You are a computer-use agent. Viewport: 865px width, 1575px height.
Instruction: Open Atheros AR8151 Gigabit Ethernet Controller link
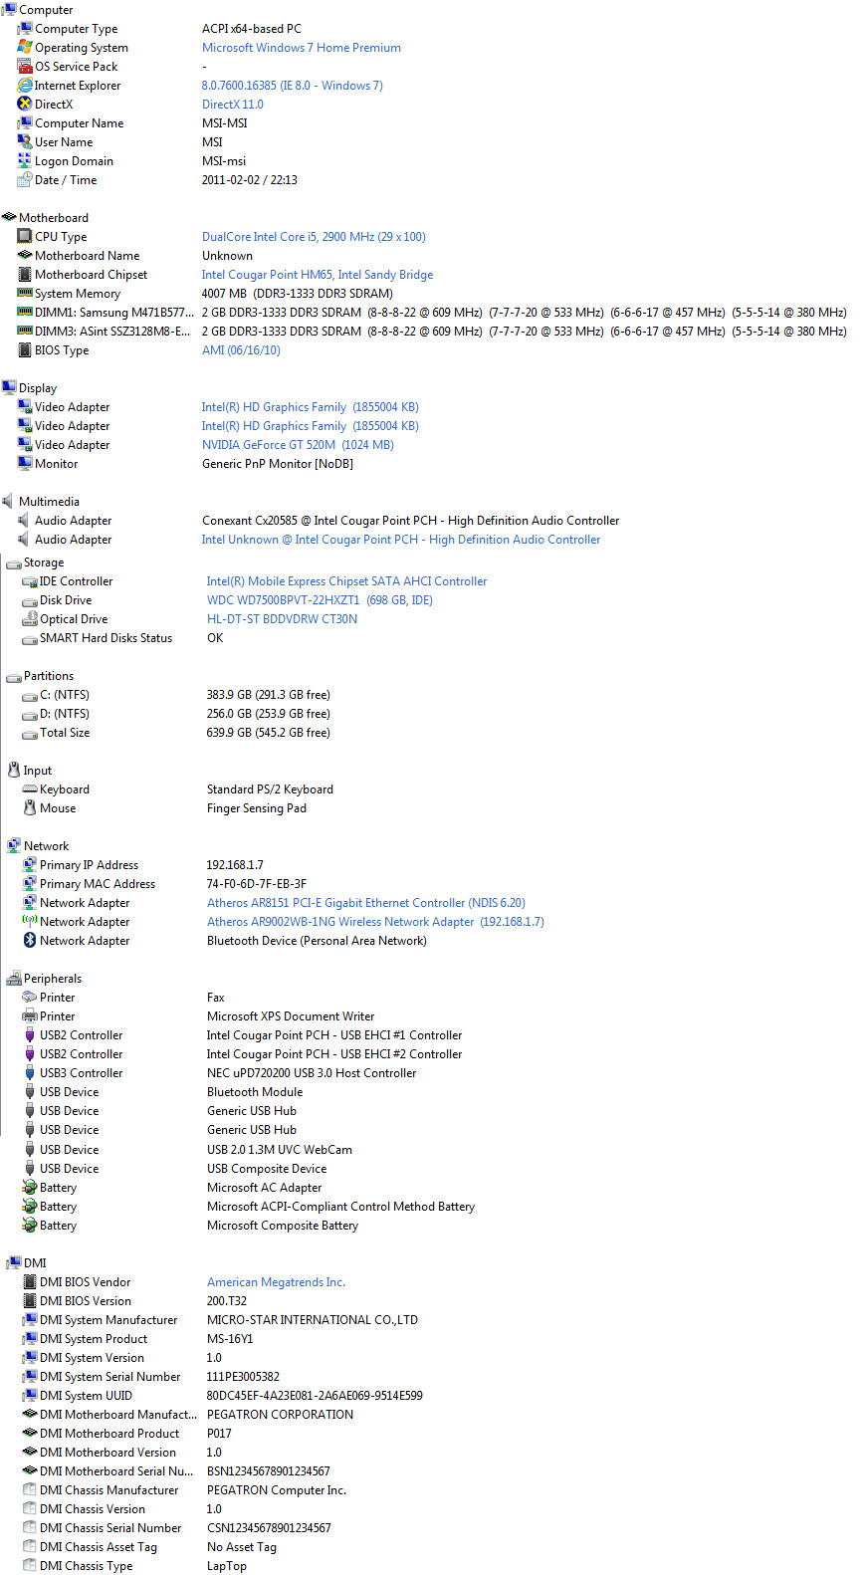coord(366,903)
